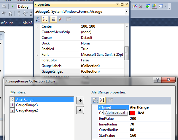This screenshot has height=140, width=178.
Task: Click the command window icon in toolbar
Action: point(161,6)
